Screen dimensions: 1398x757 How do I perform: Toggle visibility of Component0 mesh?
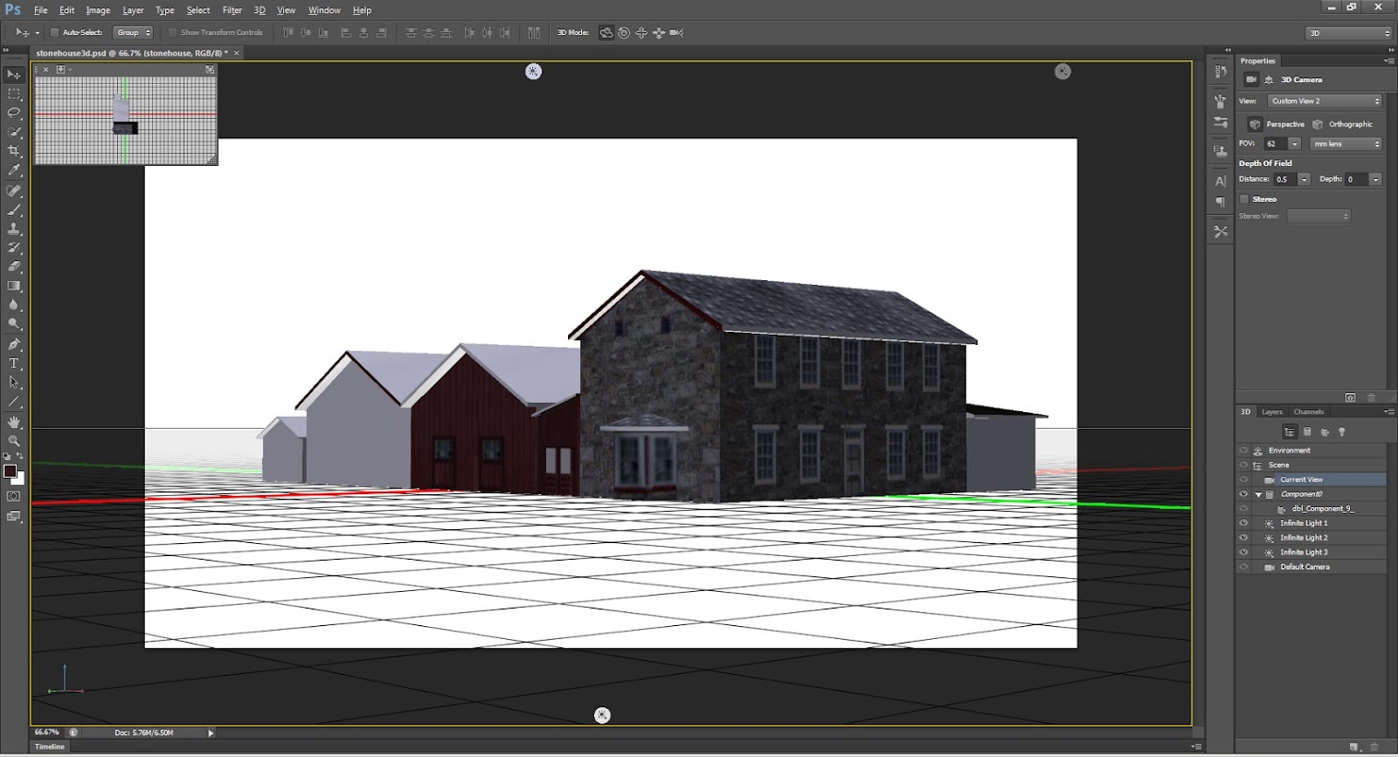click(x=1243, y=494)
